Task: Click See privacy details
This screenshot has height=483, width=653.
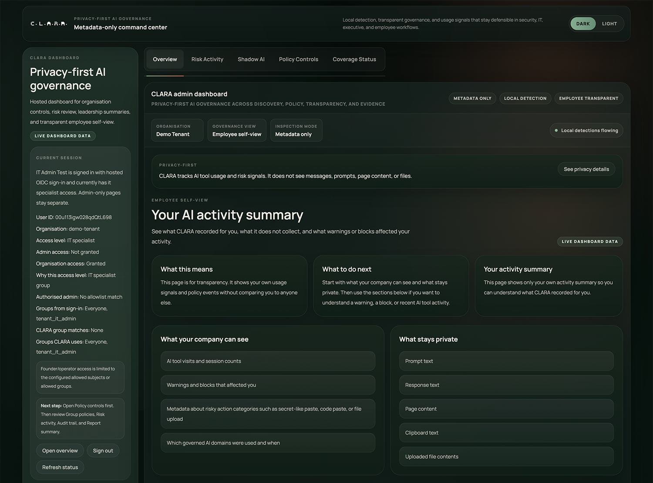Action: (586, 169)
